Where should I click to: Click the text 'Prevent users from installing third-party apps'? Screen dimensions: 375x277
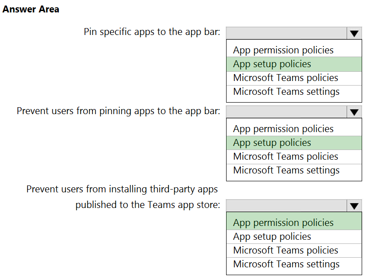pos(122,189)
